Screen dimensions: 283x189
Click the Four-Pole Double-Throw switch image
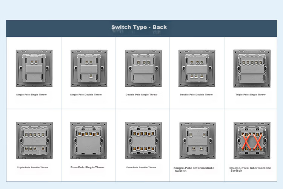143,140
